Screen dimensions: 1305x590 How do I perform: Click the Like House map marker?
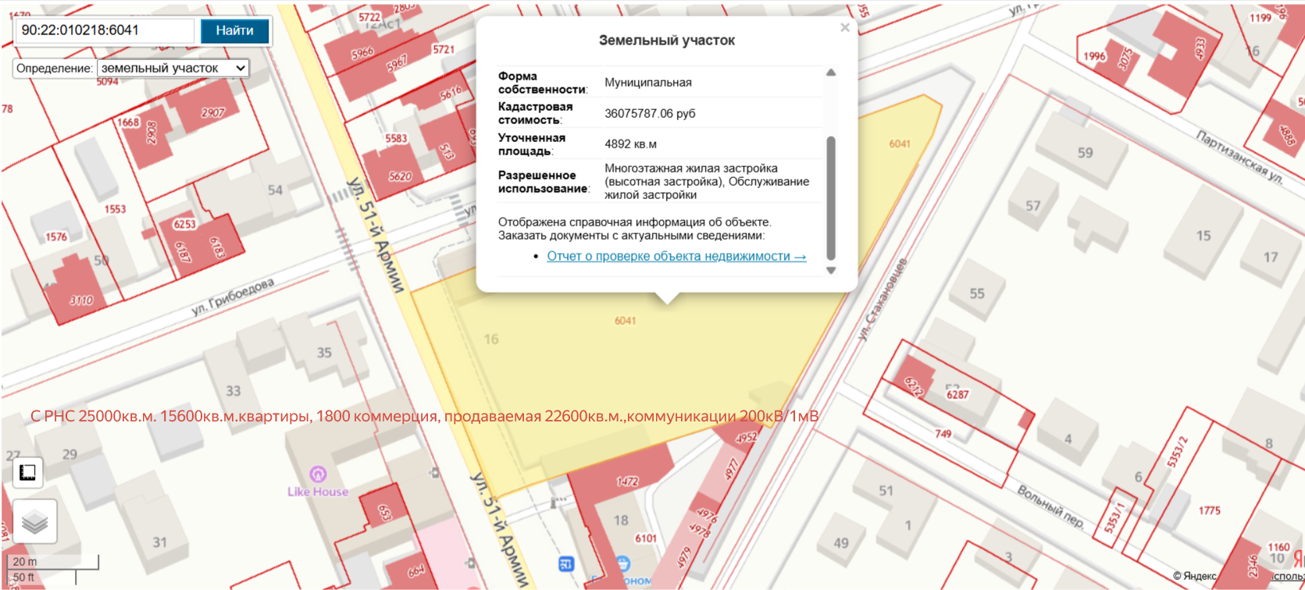317,474
